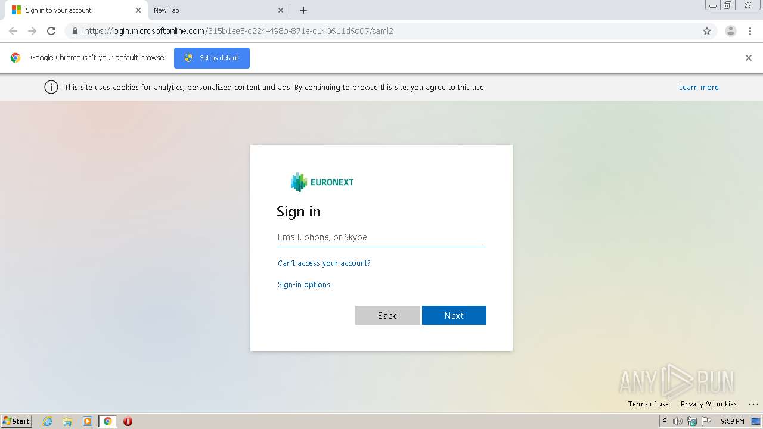Click the volume speaker tray icon
This screenshot has height=429, width=763.
pyautogui.click(x=678, y=421)
